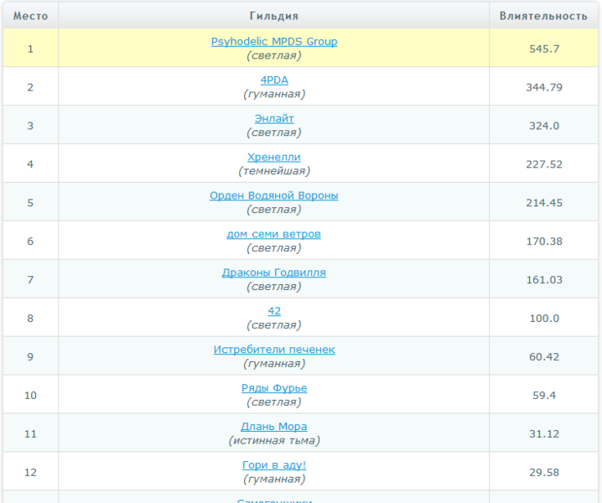Click the Ряды Фурье guild link
The width and height of the screenshot is (602, 503).
pyautogui.click(x=273, y=389)
